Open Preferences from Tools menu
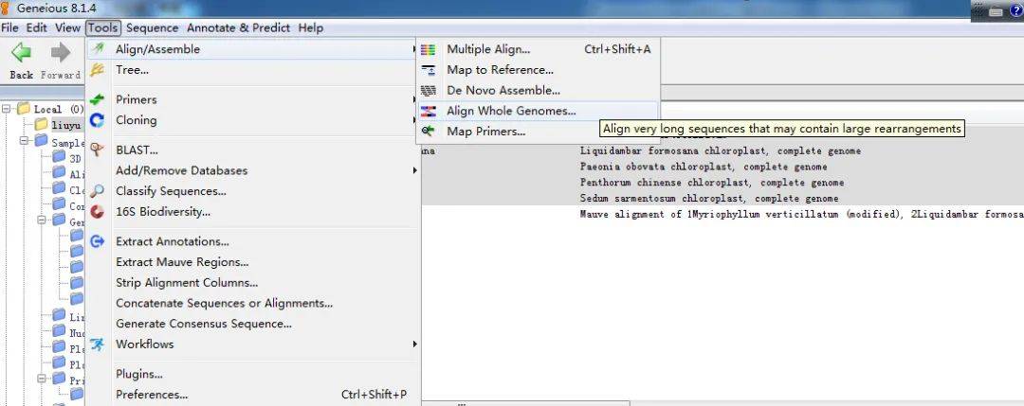The width and height of the screenshot is (1024, 406). pyautogui.click(x=152, y=395)
